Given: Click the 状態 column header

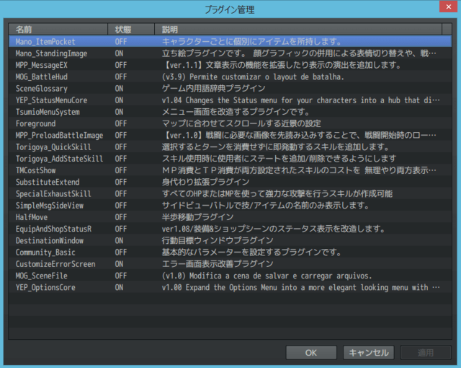Looking at the screenshot, I should (131, 30).
